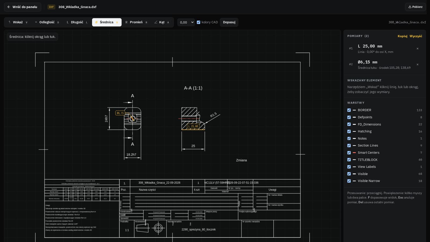Hide the BORDER layer
Viewport: 430px width, 242px height.
(349, 110)
